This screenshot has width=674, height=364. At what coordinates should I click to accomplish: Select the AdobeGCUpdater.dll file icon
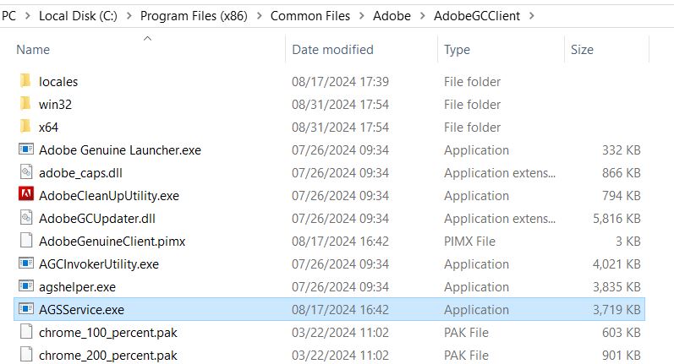25,218
